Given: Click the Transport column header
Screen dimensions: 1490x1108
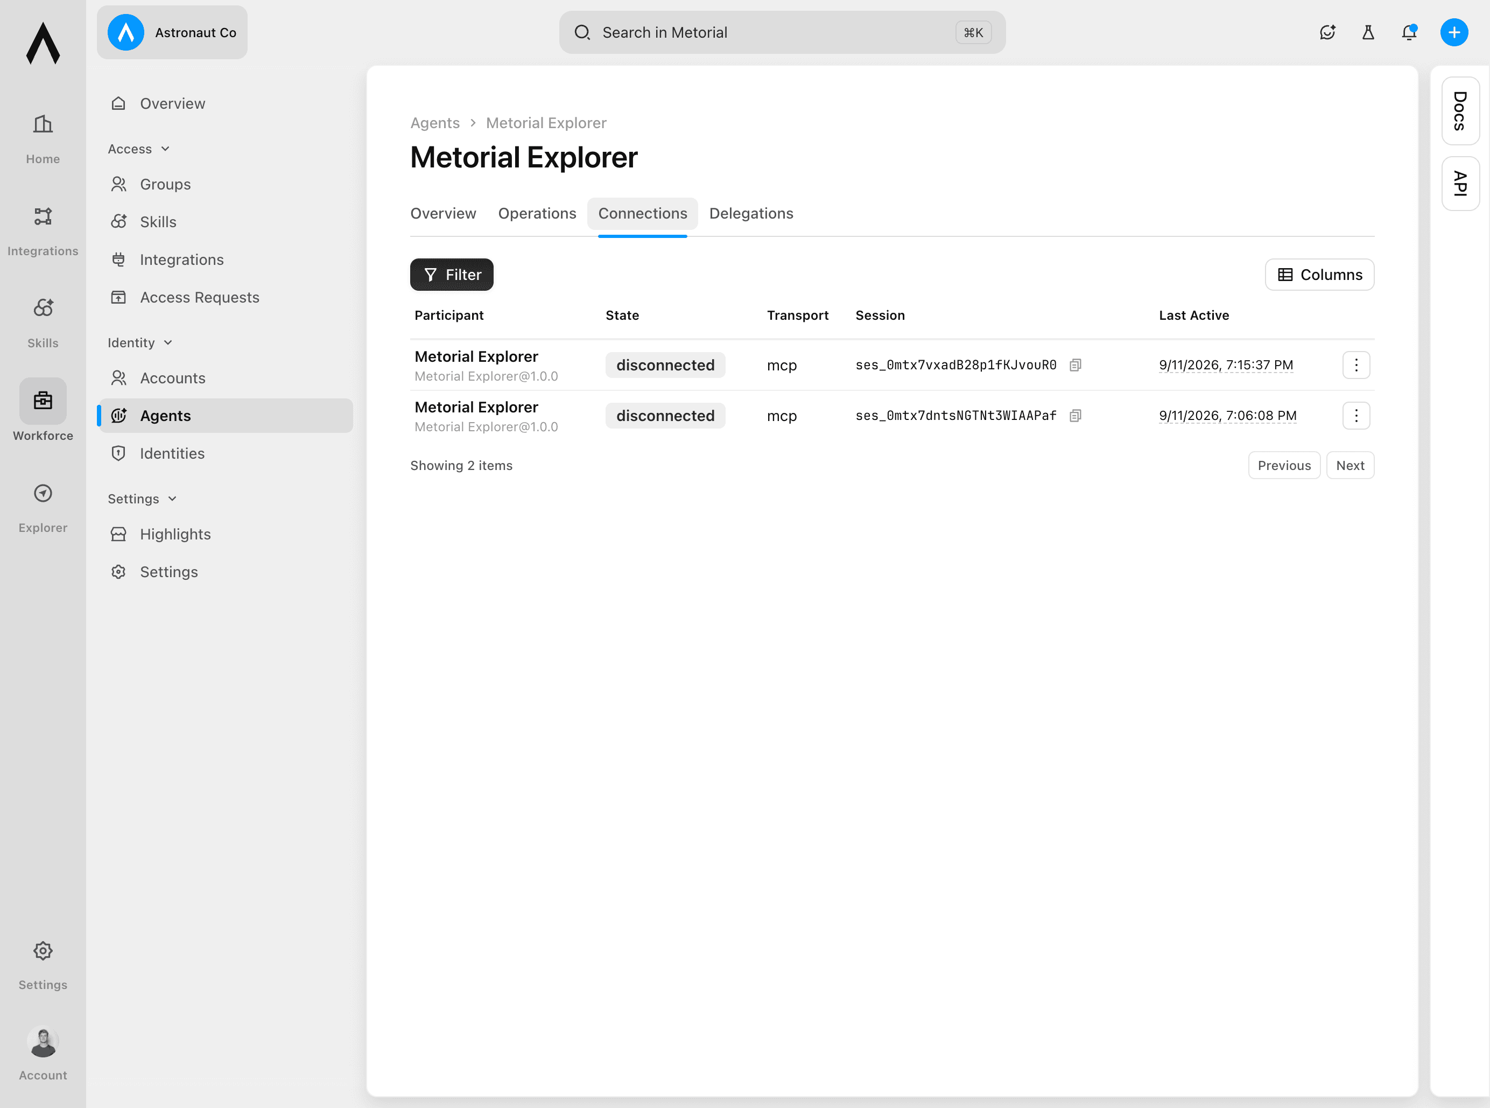Looking at the screenshot, I should click(x=797, y=315).
